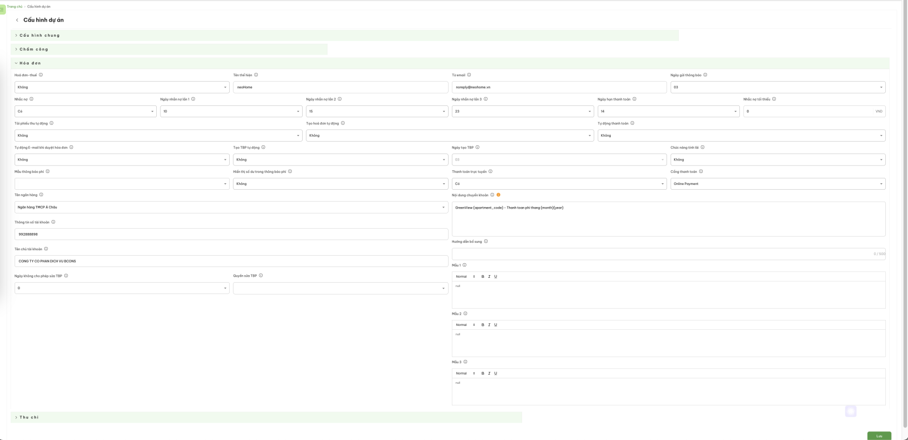Click the floating chat widget button

point(851,412)
